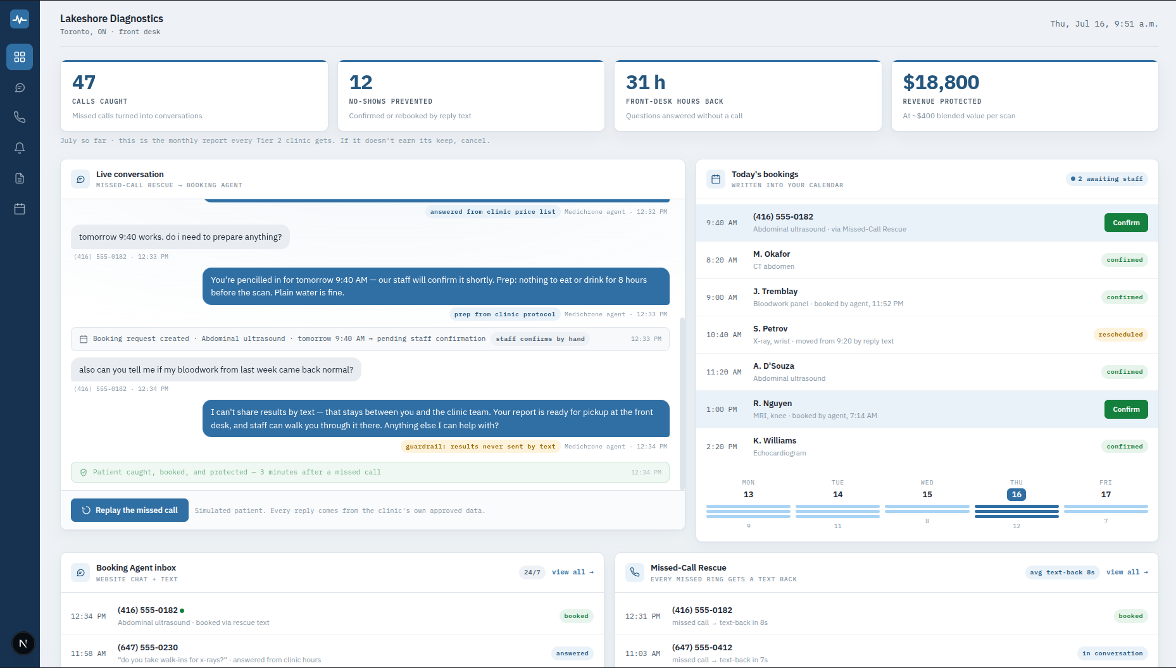Click the Lakeshore Diagnostics title
This screenshot has width=1176, height=668.
coord(111,19)
